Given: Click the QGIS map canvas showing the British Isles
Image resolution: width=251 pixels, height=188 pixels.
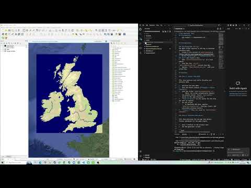Looking at the screenshot, I should point(69,100).
